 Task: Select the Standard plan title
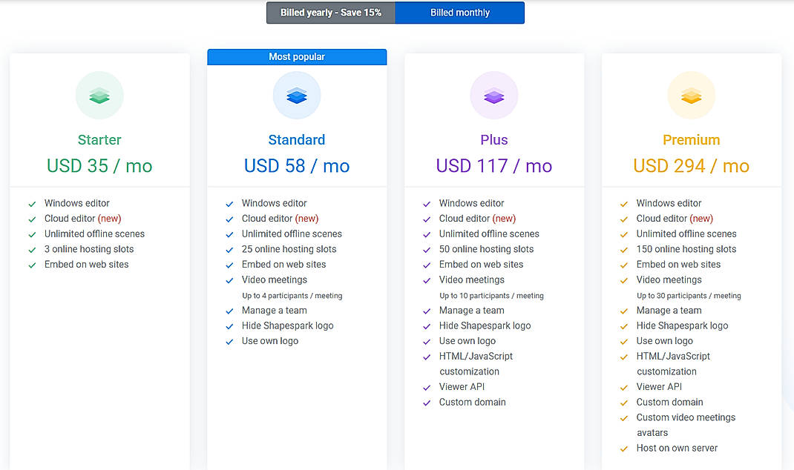pos(297,139)
